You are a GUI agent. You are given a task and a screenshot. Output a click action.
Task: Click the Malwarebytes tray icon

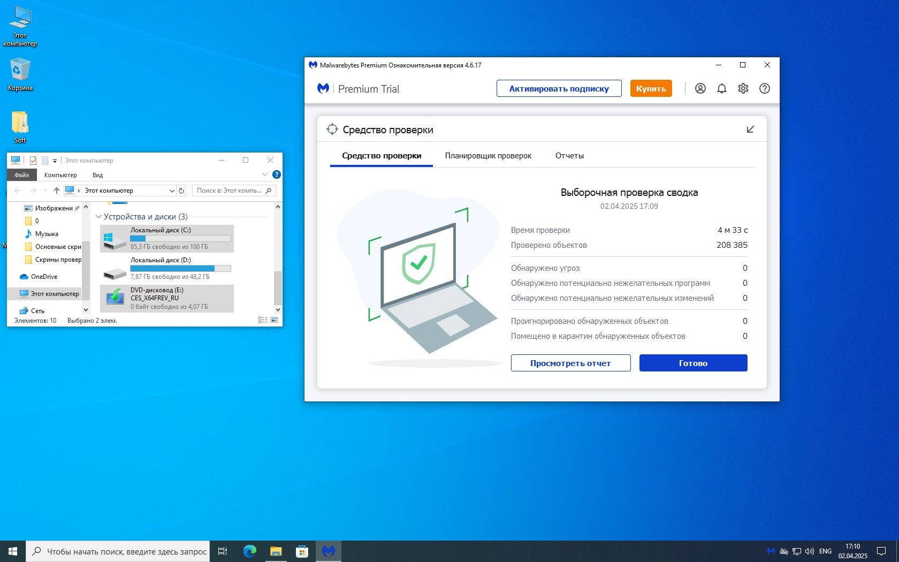pos(771,551)
